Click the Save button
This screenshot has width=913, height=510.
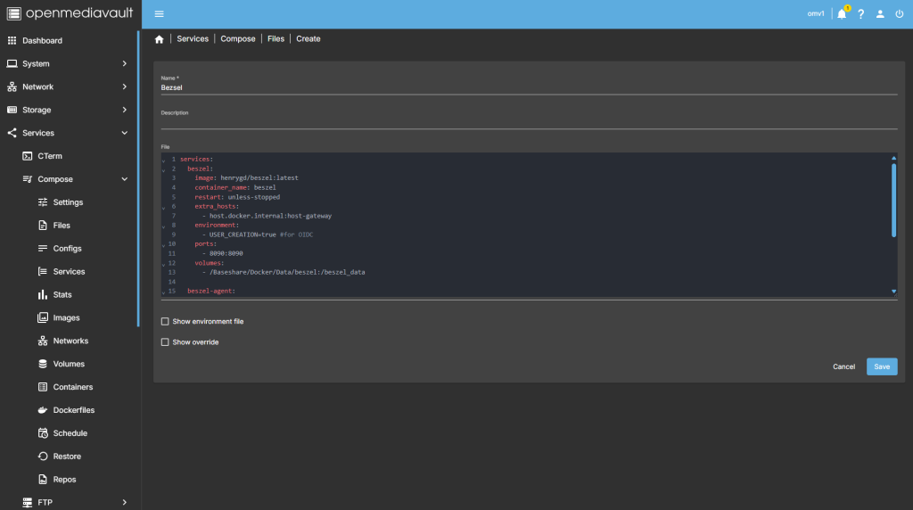pos(881,366)
